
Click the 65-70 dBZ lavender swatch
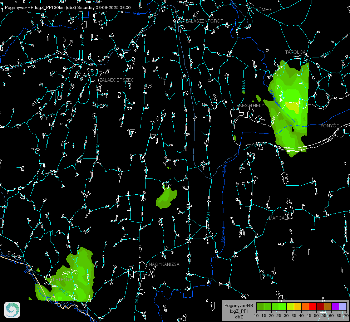pyautogui.click(x=342, y=306)
